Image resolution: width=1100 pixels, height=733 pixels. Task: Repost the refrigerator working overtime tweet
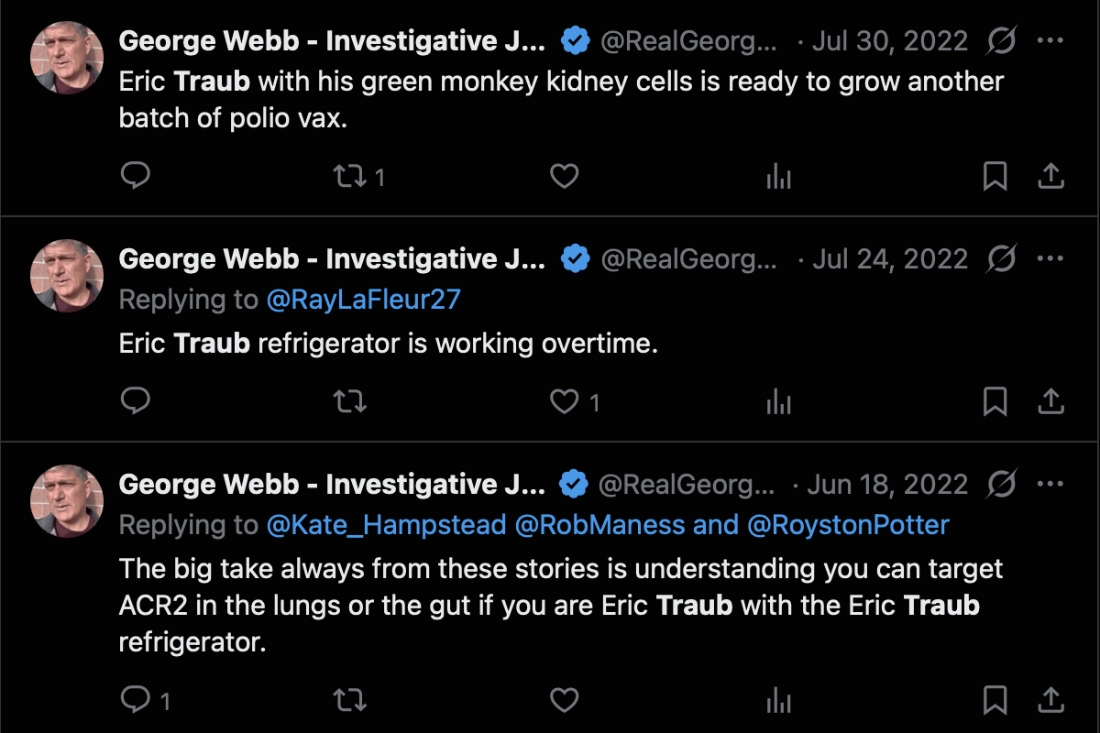point(349,401)
